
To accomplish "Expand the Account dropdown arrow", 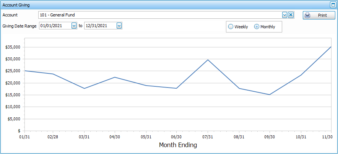I will 284,15.
